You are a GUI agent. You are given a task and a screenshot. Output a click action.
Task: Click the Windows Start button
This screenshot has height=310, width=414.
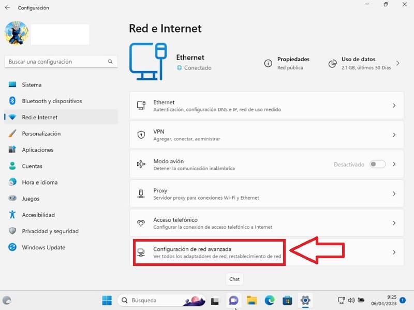[x=107, y=300]
